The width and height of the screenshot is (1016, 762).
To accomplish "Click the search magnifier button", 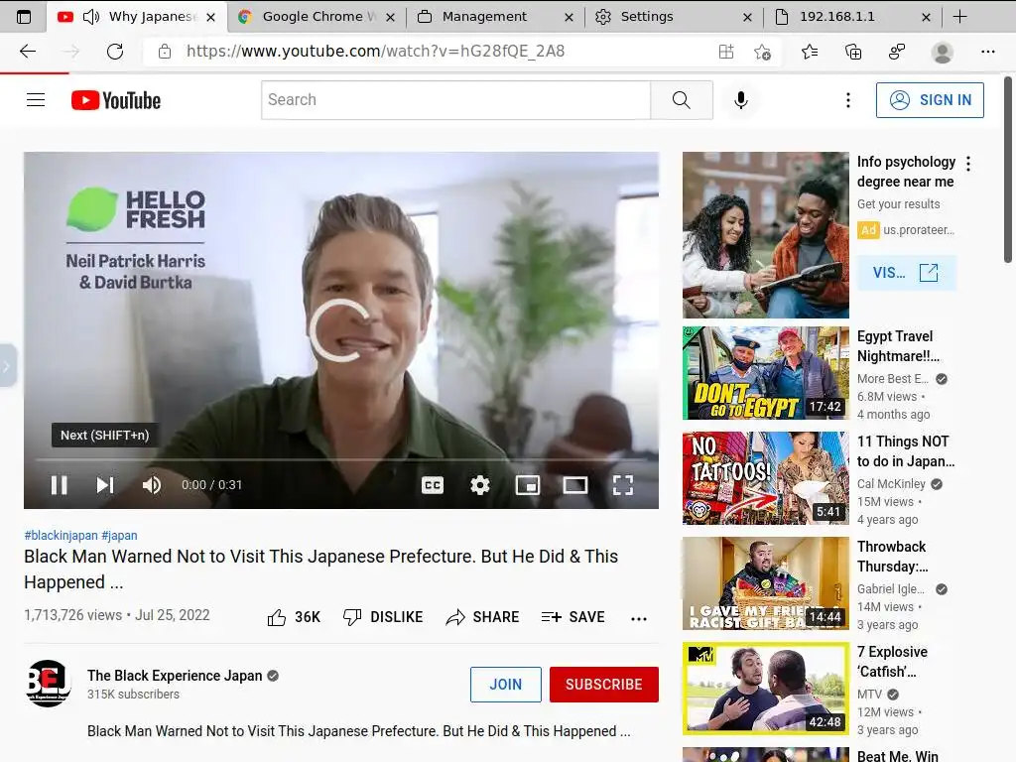I will click(x=681, y=100).
